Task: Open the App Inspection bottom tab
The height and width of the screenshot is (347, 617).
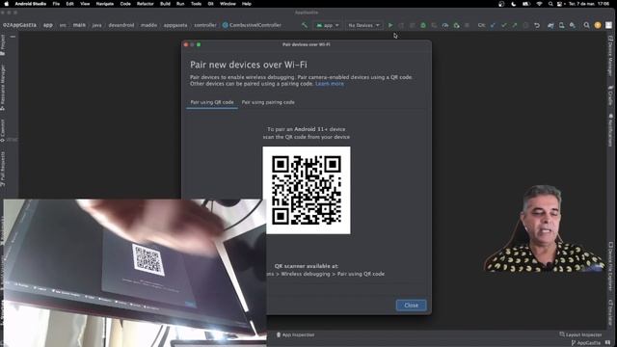Action: (x=295, y=334)
